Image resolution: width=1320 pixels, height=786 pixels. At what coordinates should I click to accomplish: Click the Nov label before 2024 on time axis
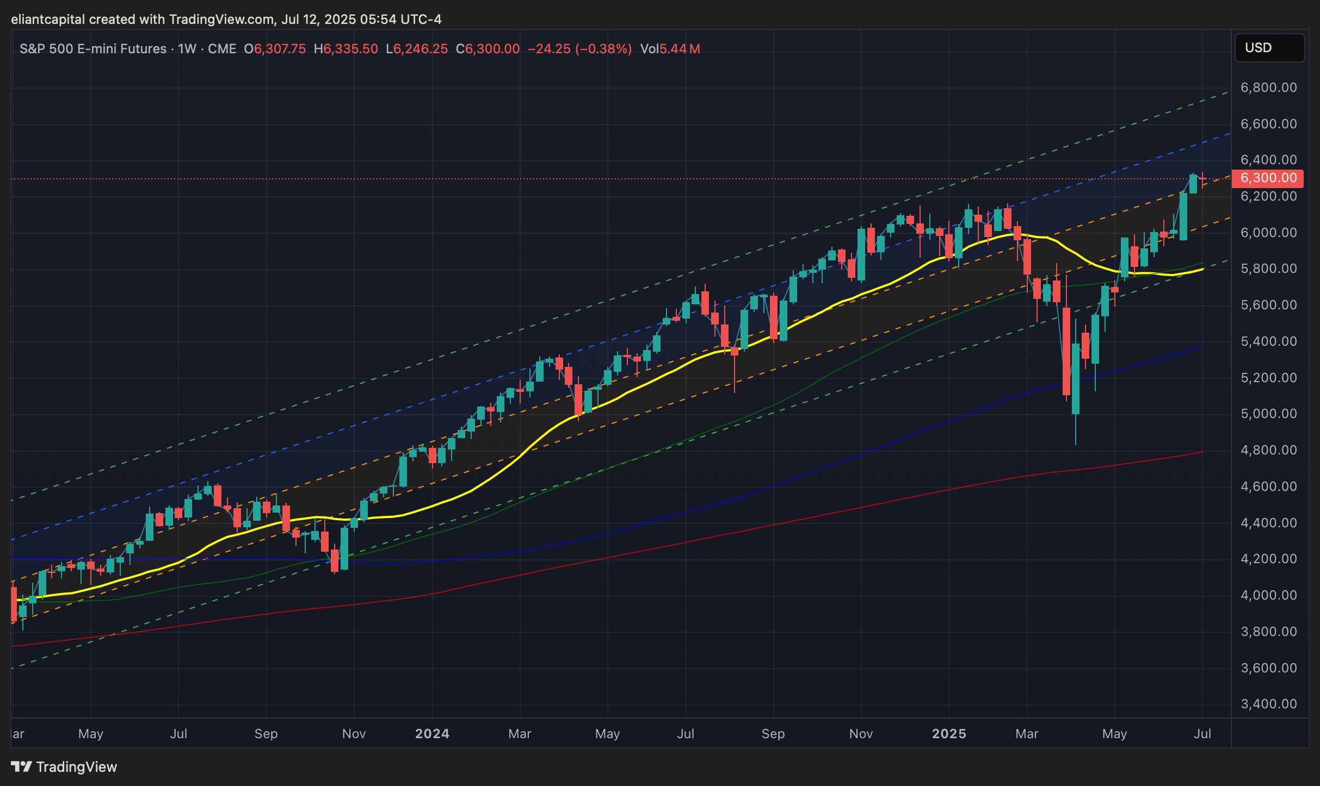(354, 734)
